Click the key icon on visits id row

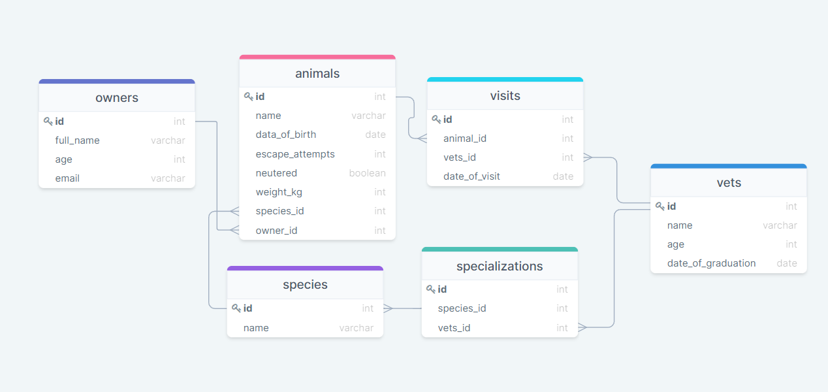[436, 120]
